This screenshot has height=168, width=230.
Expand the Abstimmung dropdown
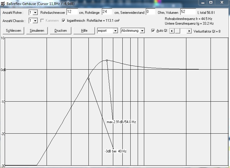click(x=142, y=31)
